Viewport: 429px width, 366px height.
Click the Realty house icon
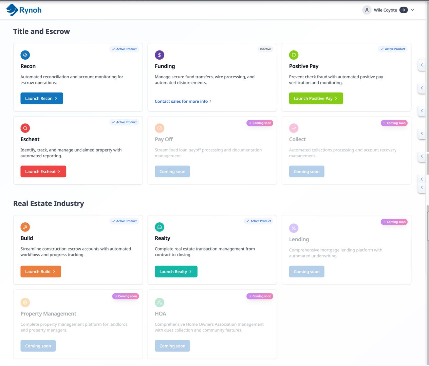point(160,227)
